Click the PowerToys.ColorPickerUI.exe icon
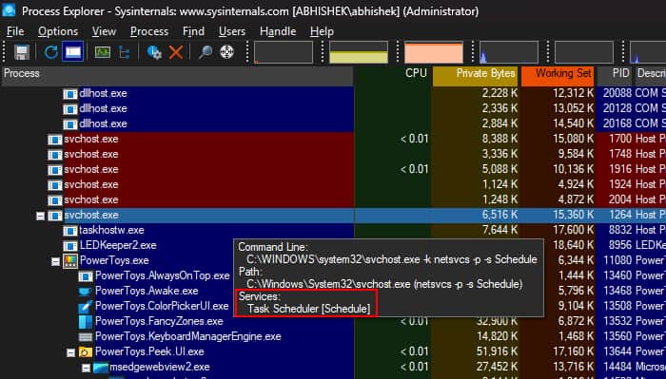The height and width of the screenshot is (379, 666). tap(86, 307)
